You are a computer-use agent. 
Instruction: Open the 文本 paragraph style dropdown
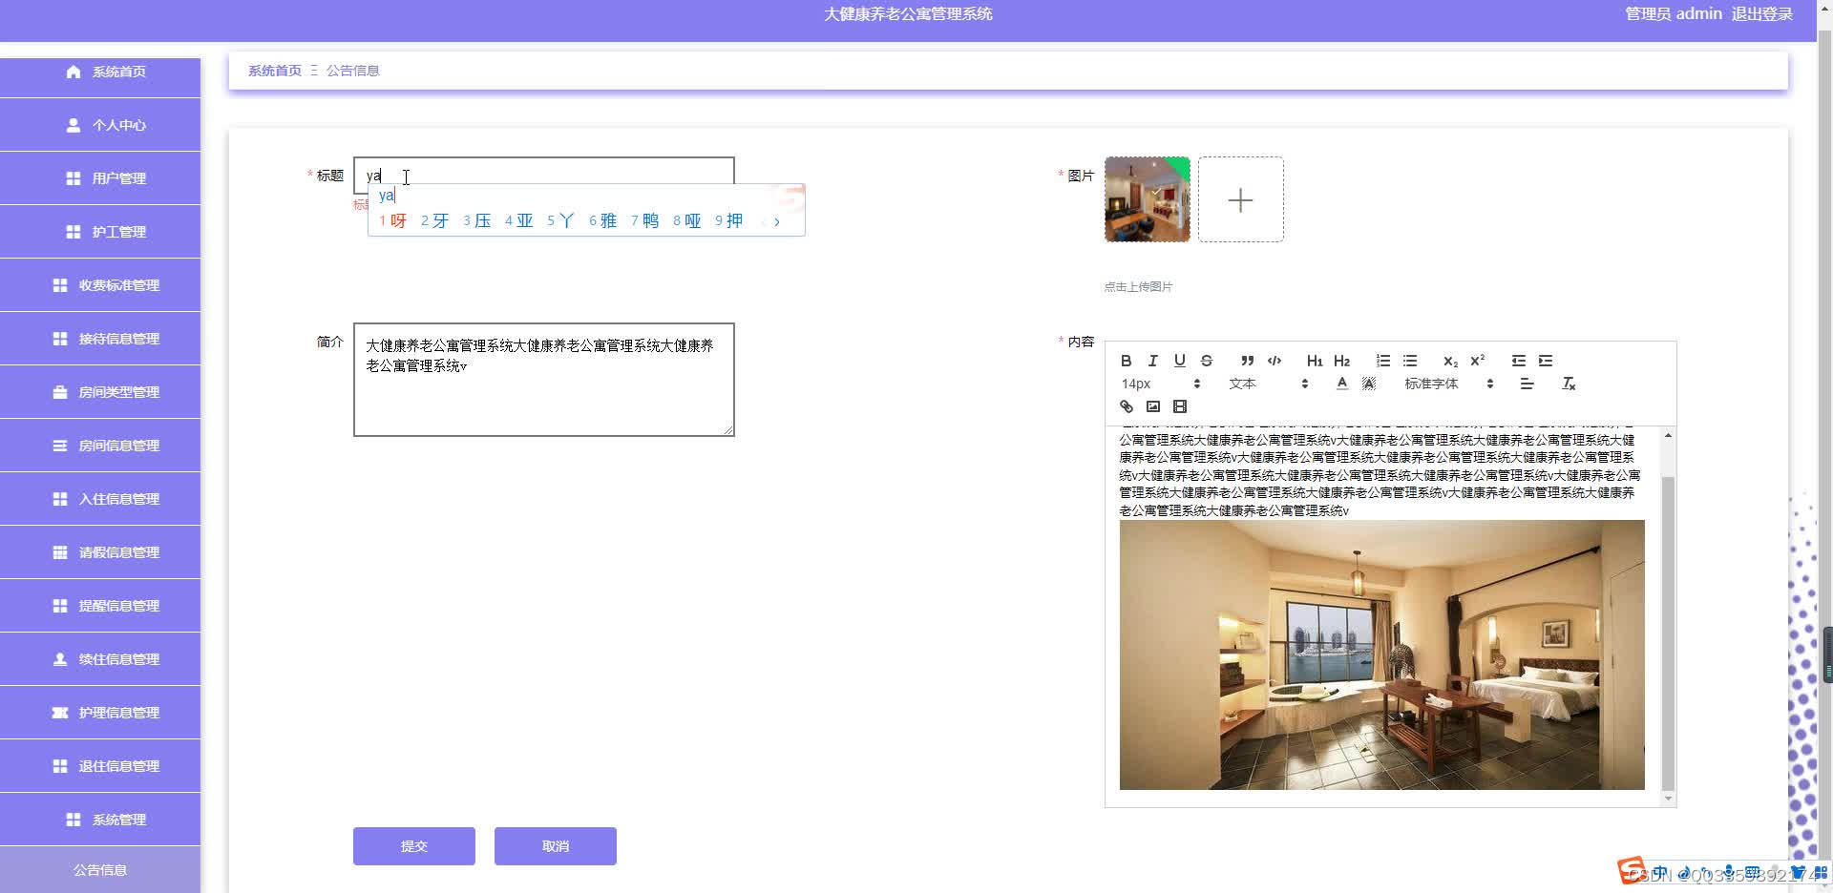pos(1268,384)
